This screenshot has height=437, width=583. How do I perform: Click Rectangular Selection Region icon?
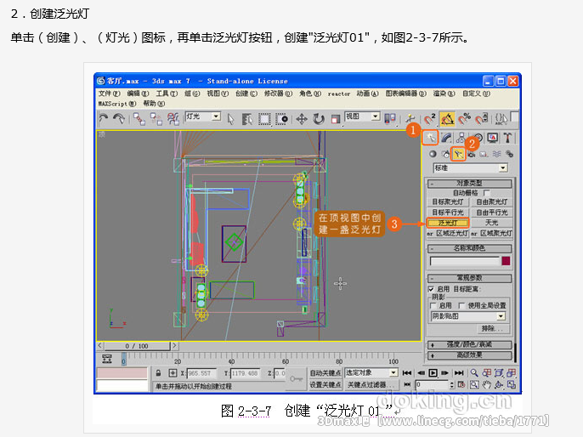click(264, 119)
